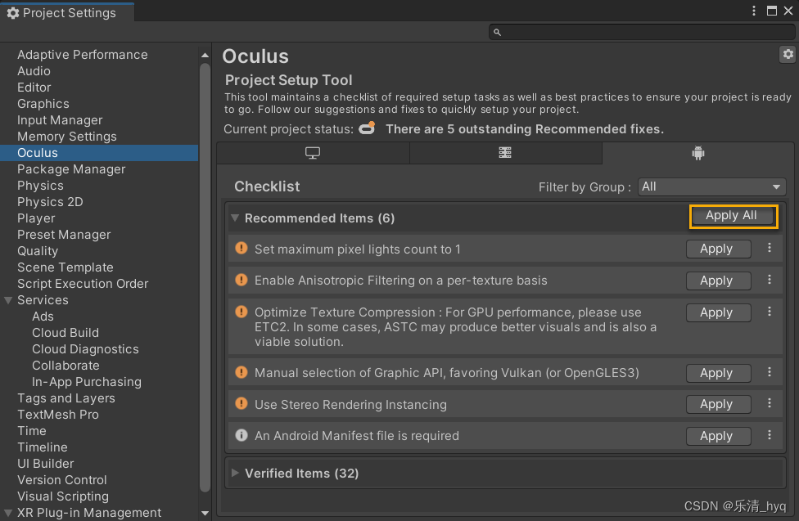799x521 pixels.
Task: Open the Oculus settings gear menu
Action: tap(788, 54)
